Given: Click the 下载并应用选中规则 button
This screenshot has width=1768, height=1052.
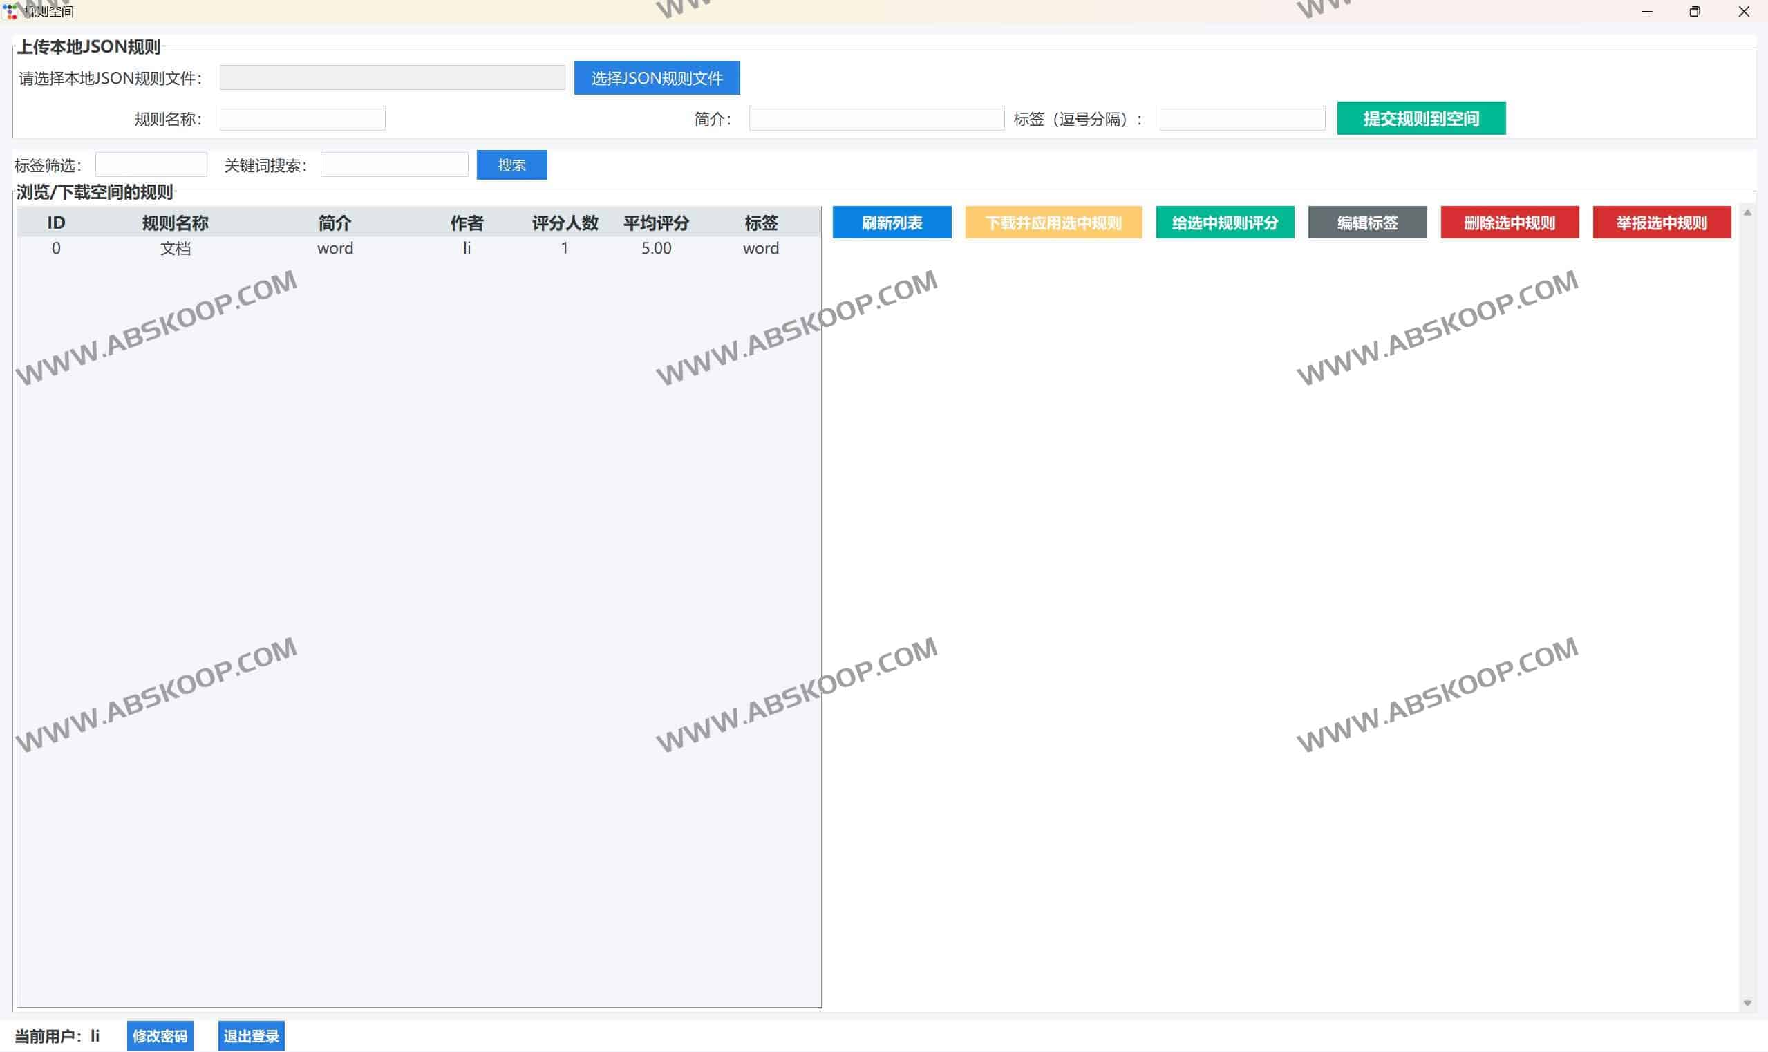Looking at the screenshot, I should click(x=1053, y=223).
